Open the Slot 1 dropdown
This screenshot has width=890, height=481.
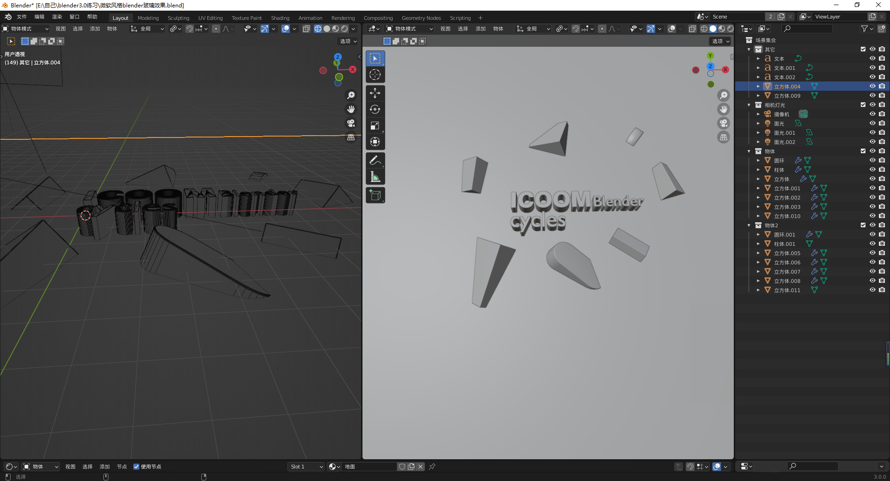point(306,467)
